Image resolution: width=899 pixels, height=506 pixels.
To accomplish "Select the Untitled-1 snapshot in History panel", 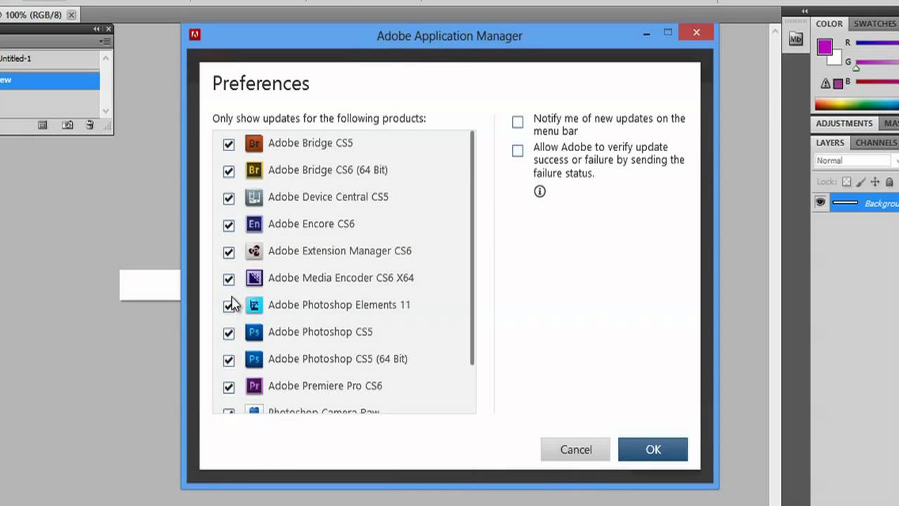I will click(x=50, y=59).
